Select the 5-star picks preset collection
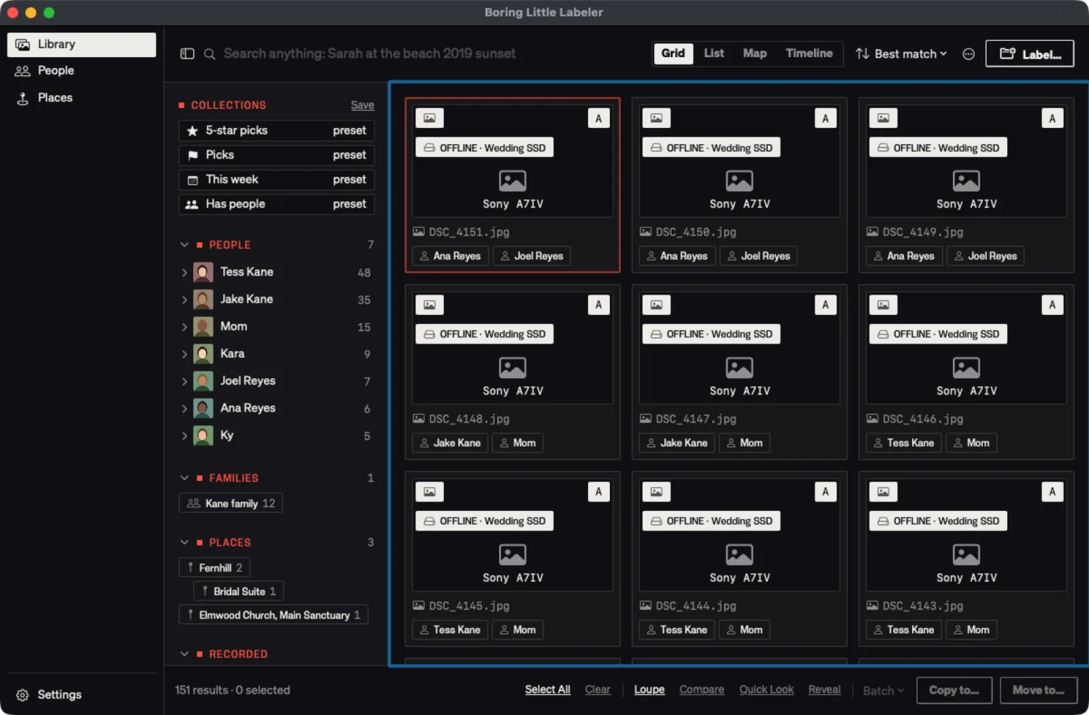The width and height of the screenshot is (1089, 715). pos(276,131)
